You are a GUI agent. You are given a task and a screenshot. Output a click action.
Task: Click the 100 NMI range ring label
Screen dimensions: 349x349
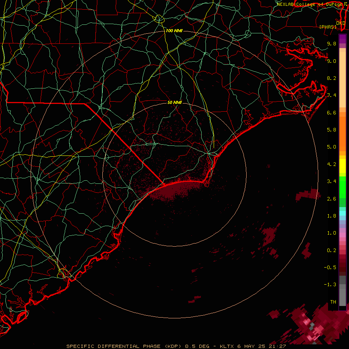(174, 31)
